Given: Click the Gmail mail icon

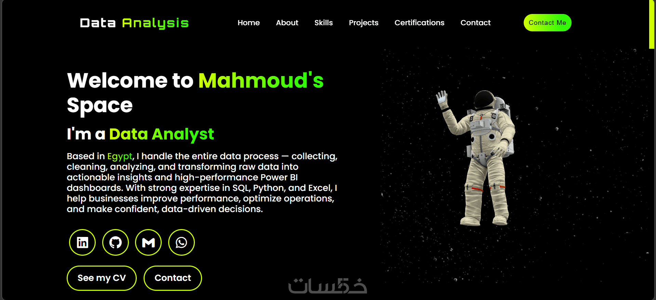Looking at the screenshot, I should [x=148, y=242].
